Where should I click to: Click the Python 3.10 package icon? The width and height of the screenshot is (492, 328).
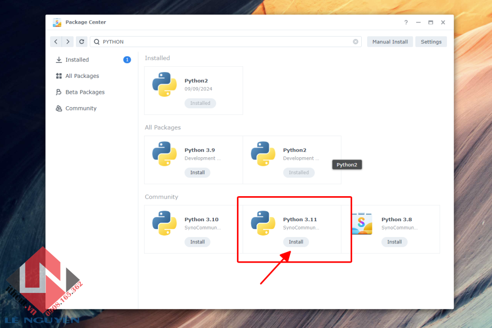pos(164,223)
